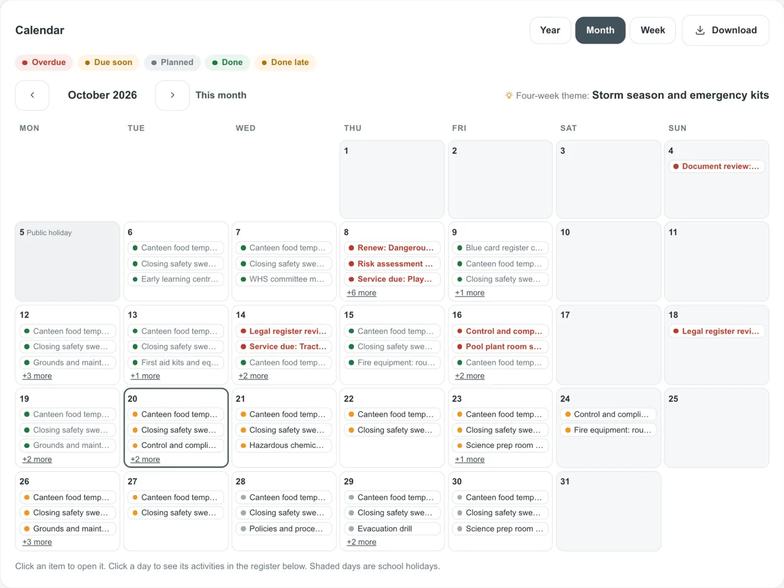784x588 pixels.
Task: Click the download arrow icon
Action: (700, 30)
